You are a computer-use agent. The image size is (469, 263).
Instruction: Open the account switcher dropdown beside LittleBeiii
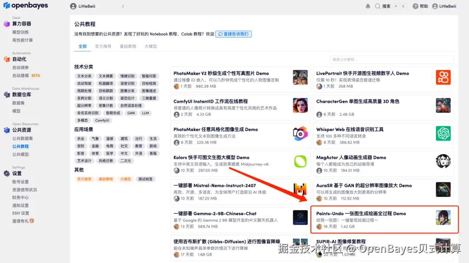122,6
